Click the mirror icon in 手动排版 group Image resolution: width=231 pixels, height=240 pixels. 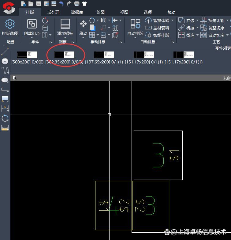click(x=103, y=20)
